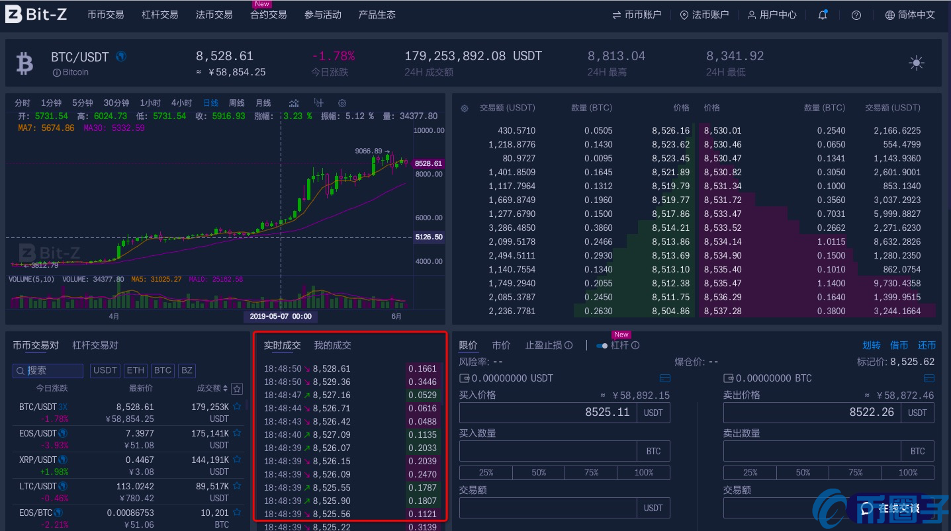The height and width of the screenshot is (531, 951).
Task: Click the globe icon next to XRP/USDT
Action: coord(63,460)
